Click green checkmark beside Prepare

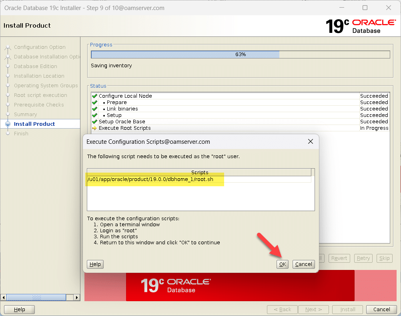(94, 103)
